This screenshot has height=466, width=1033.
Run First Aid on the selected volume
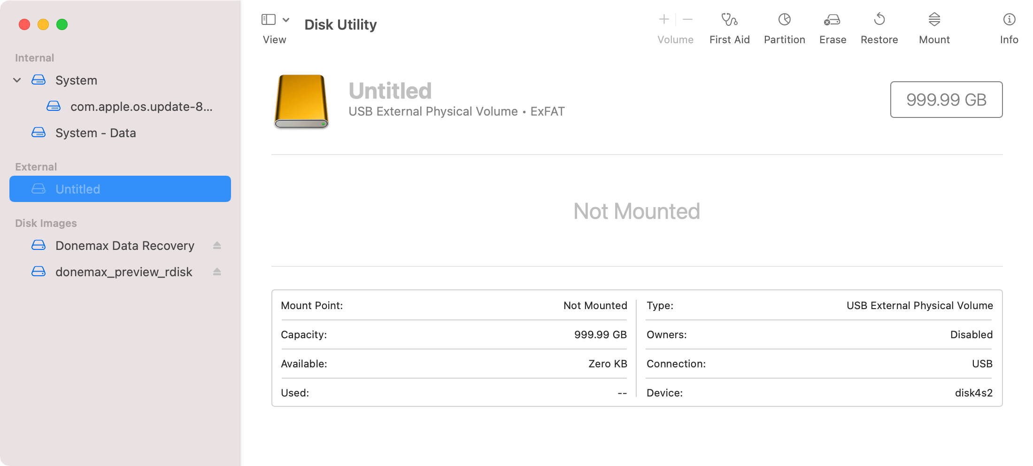pyautogui.click(x=729, y=26)
